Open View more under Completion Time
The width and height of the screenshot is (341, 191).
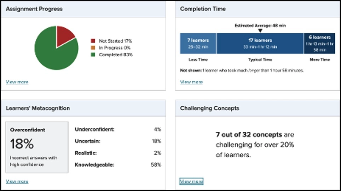(x=191, y=82)
